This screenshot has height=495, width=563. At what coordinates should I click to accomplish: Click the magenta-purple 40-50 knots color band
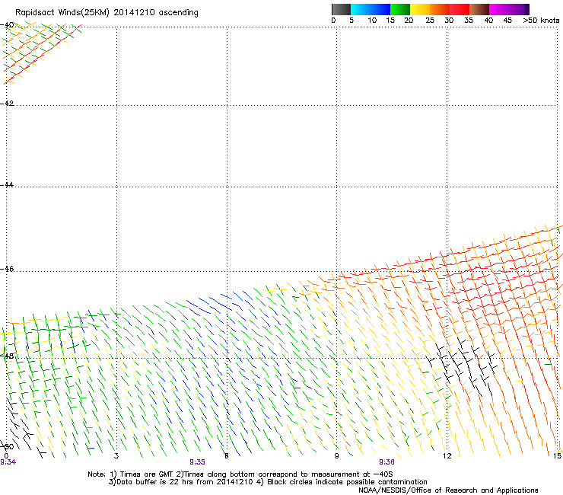[509, 9]
